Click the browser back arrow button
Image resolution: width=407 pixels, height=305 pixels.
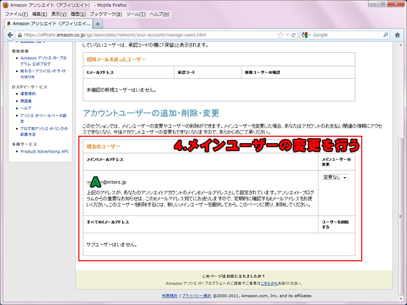(x=10, y=35)
